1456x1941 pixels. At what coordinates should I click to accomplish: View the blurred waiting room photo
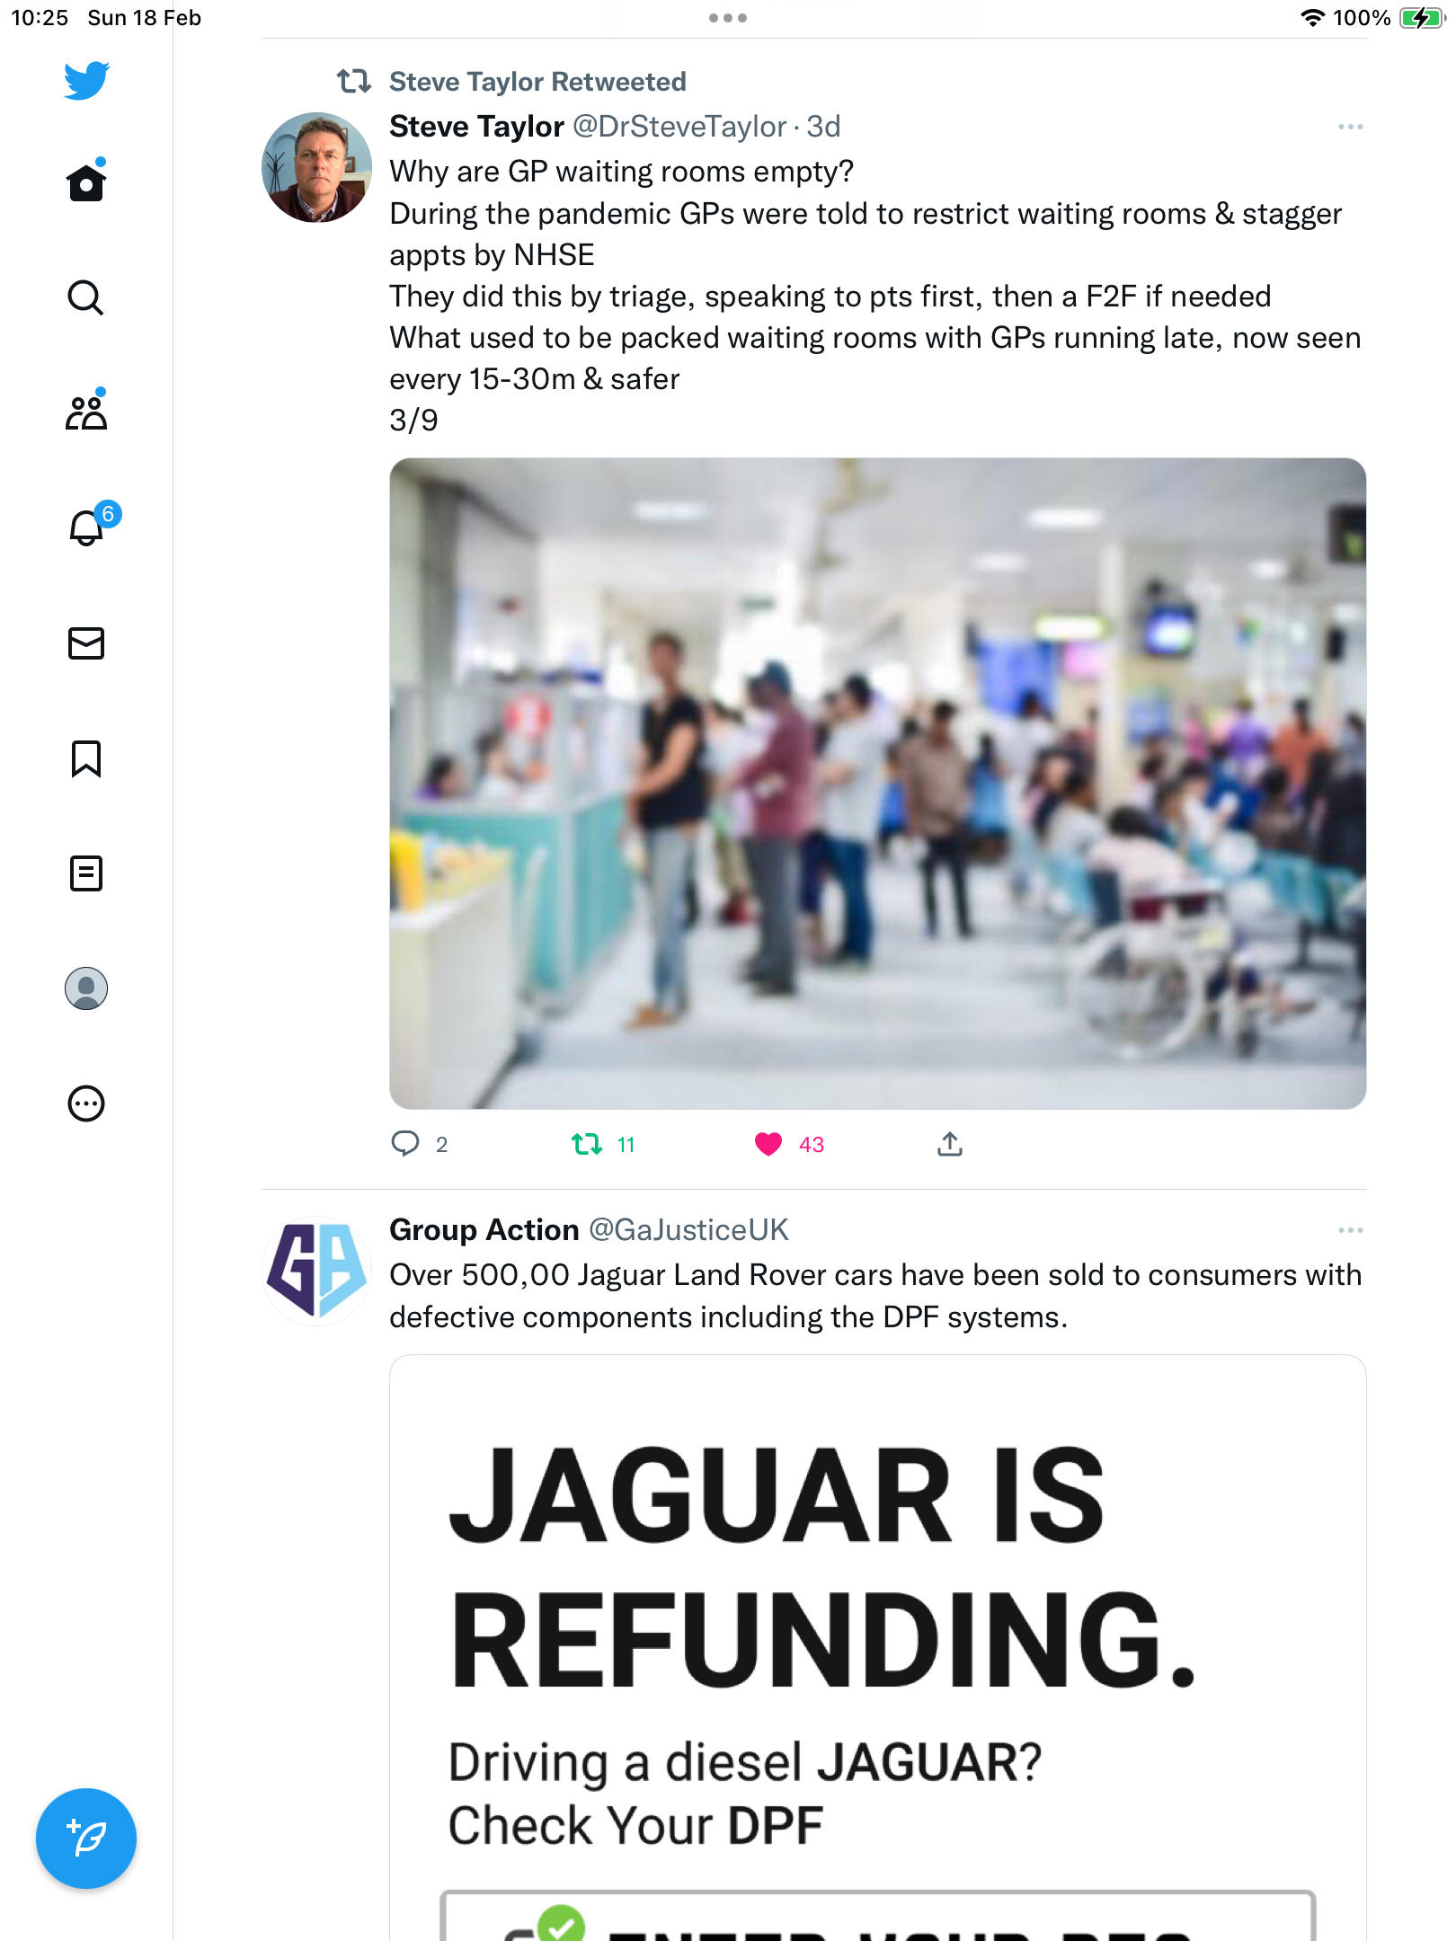pos(877,784)
